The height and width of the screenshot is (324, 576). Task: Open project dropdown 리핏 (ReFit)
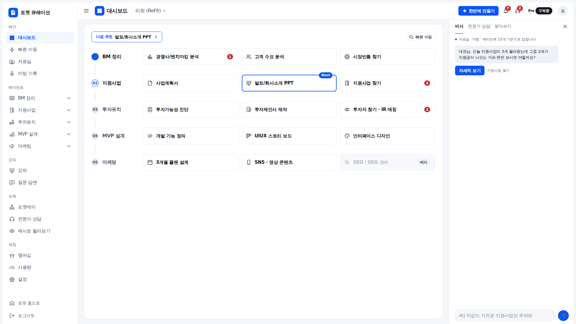(151, 11)
